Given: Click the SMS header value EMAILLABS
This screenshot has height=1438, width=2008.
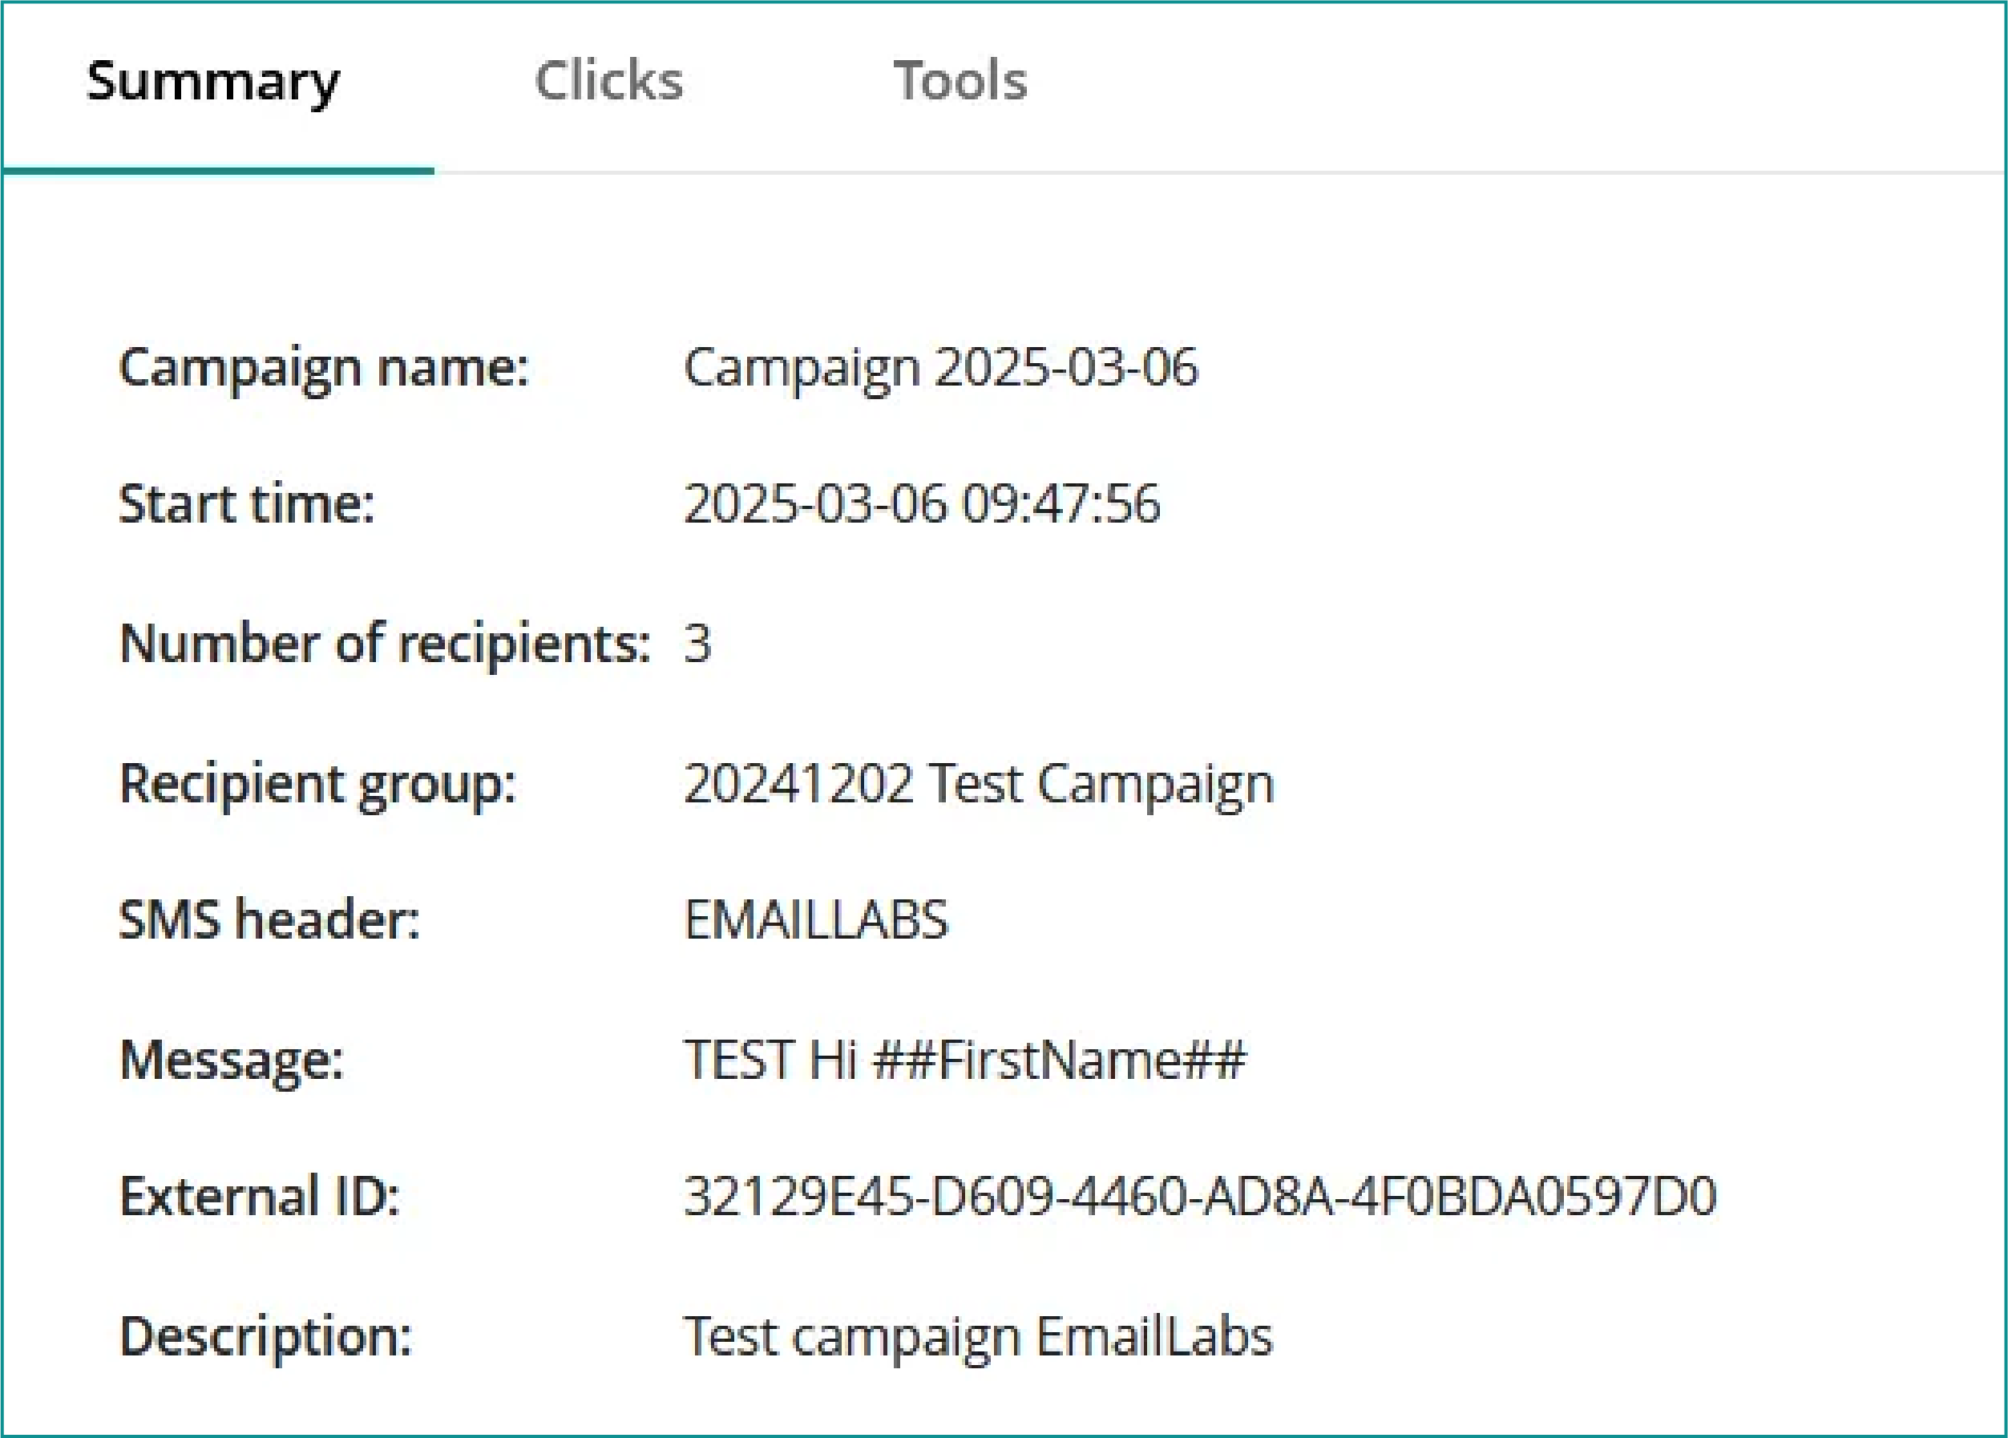Looking at the screenshot, I should [815, 919].
